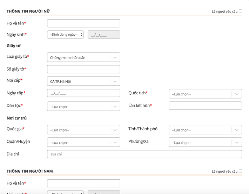Open the 'Phường/Xã' dropdown chevron

237,143
